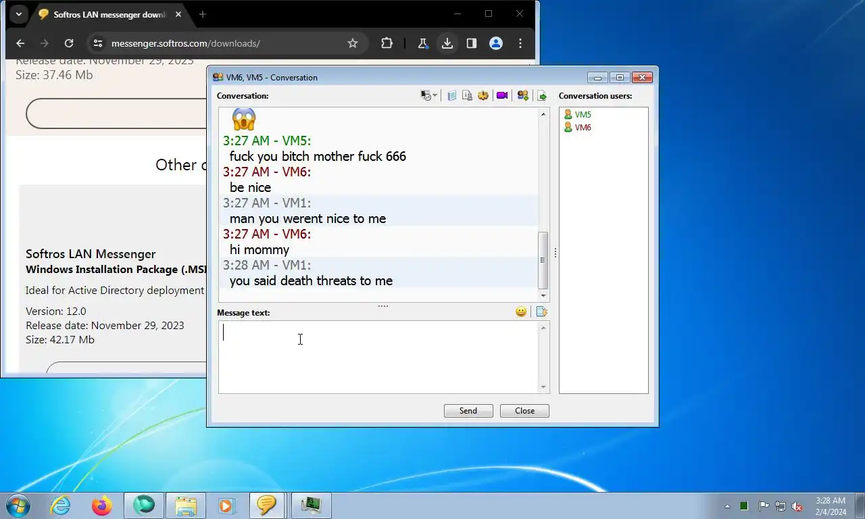Click the horizontal splitter dots above message text

(383, 306)
